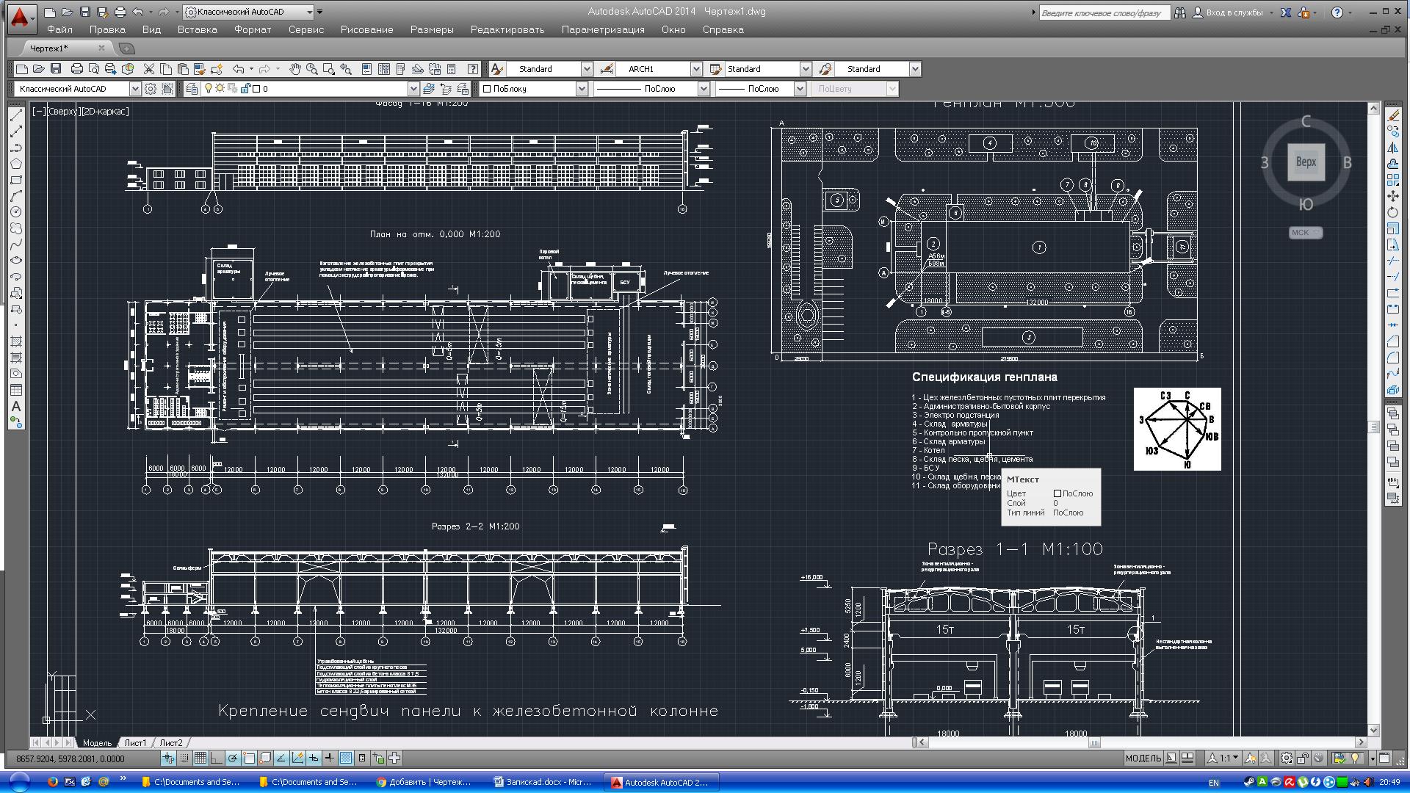Open the dimension style dropdown ARCH1

(x=696, y=69)
